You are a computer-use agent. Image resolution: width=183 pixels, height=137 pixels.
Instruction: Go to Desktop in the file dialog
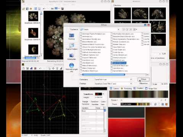tap(72, 37)
